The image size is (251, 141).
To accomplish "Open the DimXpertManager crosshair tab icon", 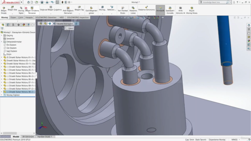I will pyautogui.click(x=18, y=25).
